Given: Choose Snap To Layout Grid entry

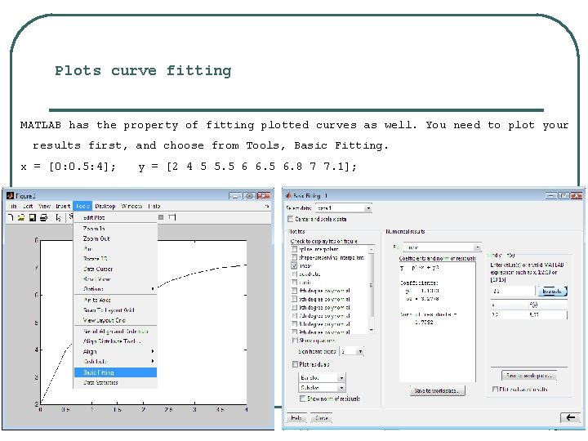Looking at the screenshot, I should 116,310.
